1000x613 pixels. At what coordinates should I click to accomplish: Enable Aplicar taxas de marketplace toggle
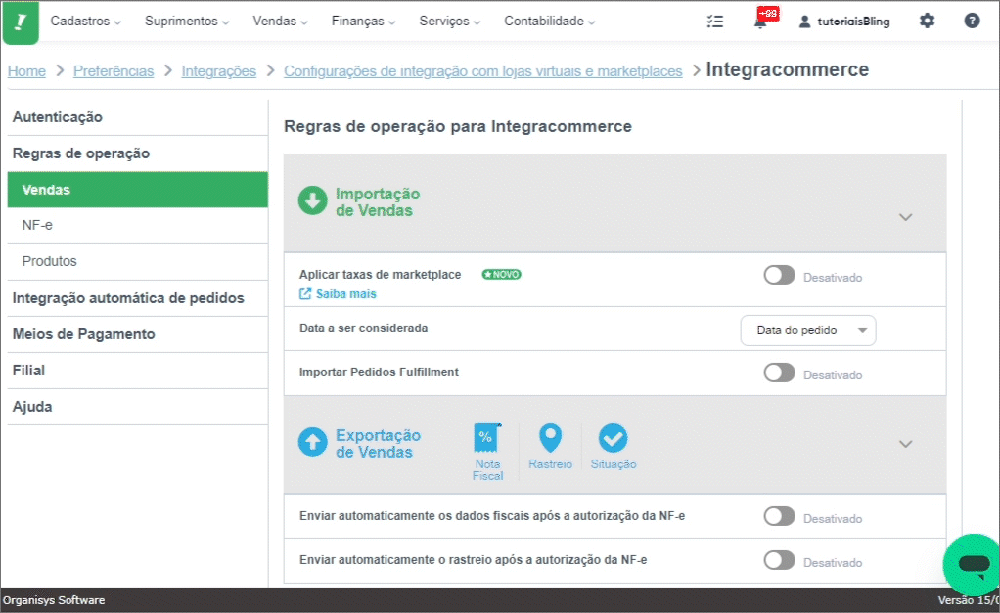click(779, 276)
